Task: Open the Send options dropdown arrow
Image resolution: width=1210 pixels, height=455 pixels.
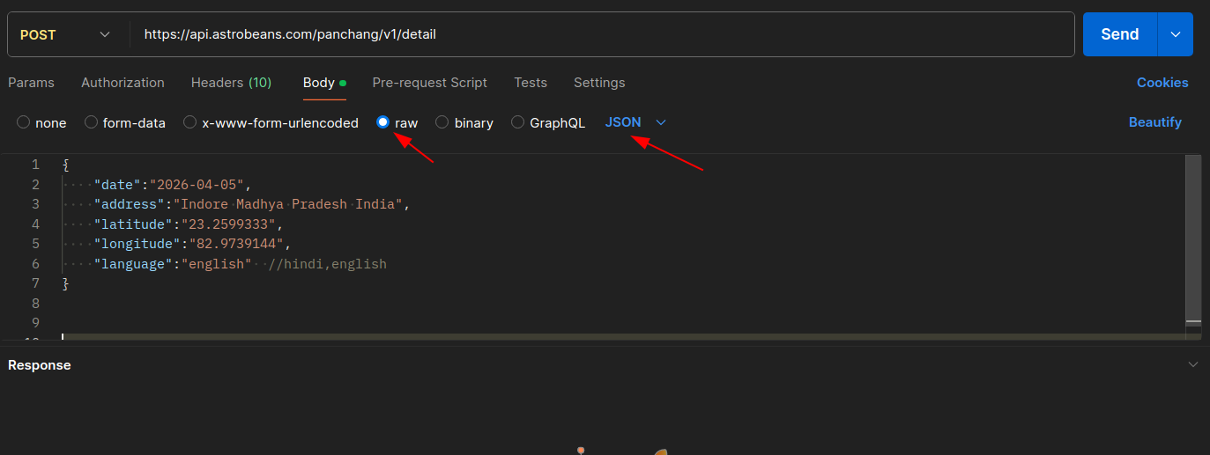Action: point(1175,34)
